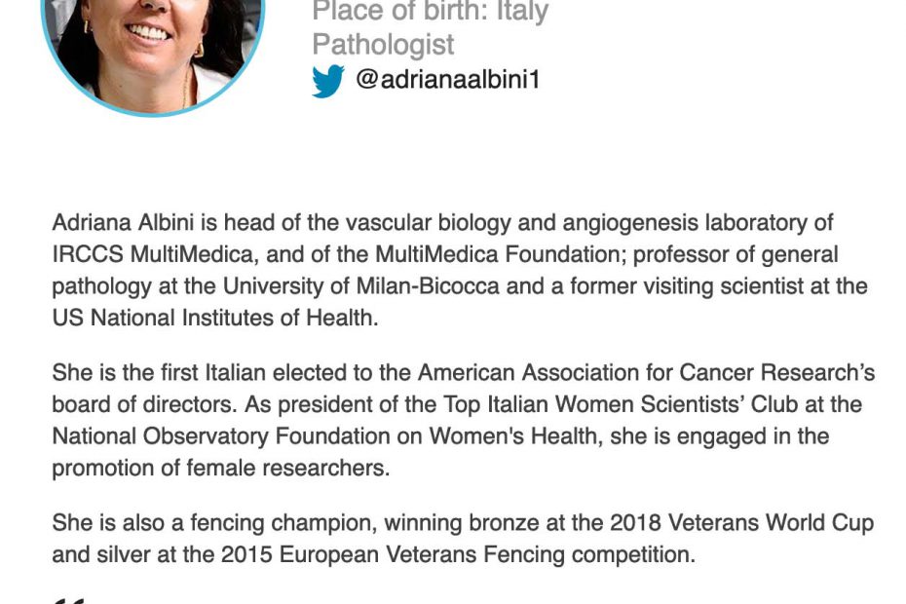Viewport: 906px width, 604px height.
Task: Click the 'IRCCS MultiMedica' text
Action: click(x=154, y=254)
